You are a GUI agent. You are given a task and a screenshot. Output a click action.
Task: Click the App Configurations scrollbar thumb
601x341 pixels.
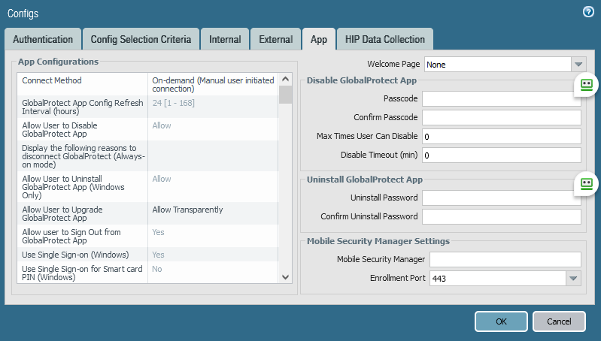click(x=286, y=95)
